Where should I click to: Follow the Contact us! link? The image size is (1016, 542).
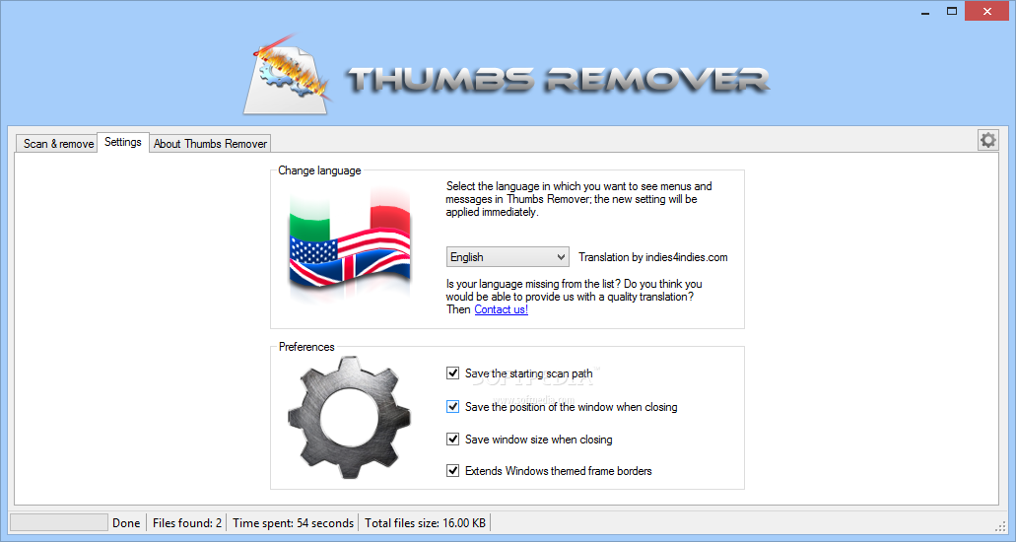click(502, 309)
